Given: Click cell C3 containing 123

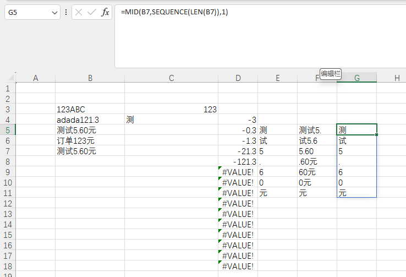Looking at the screenshot, I should point(172,110).
